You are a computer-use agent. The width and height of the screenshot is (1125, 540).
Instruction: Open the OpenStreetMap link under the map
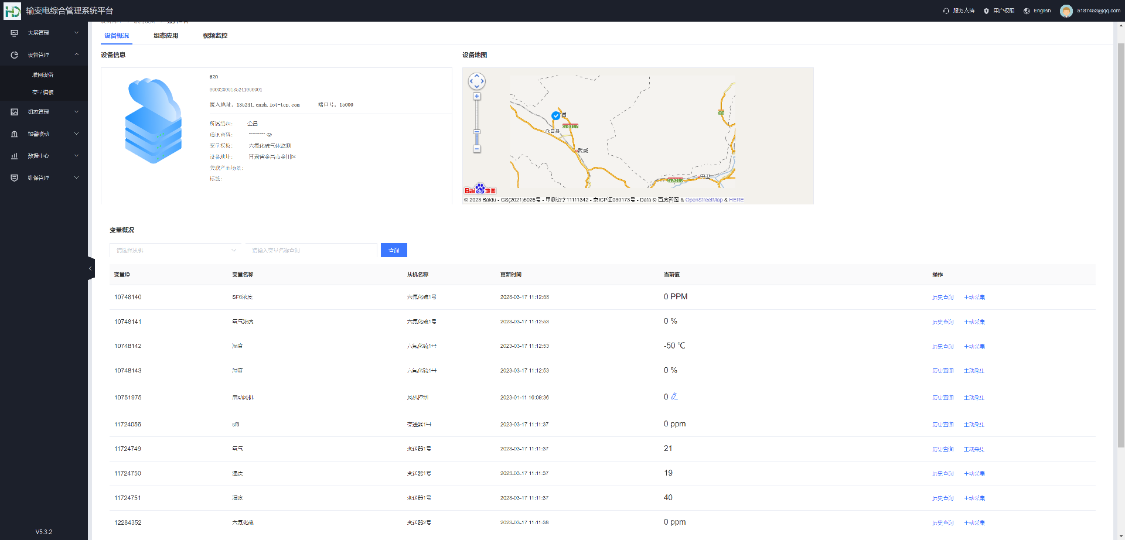tap(704, 200)
